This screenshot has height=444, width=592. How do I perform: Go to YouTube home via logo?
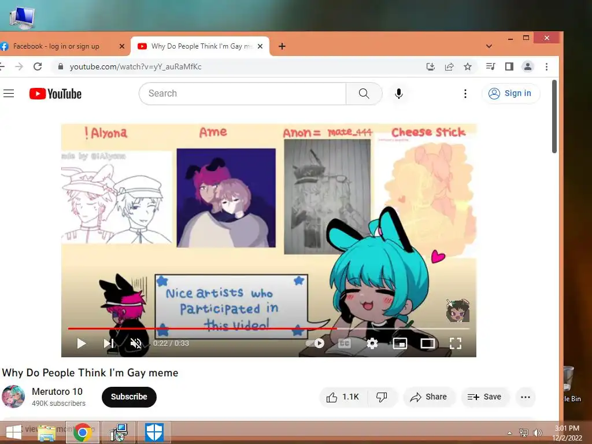coord(55,94)
